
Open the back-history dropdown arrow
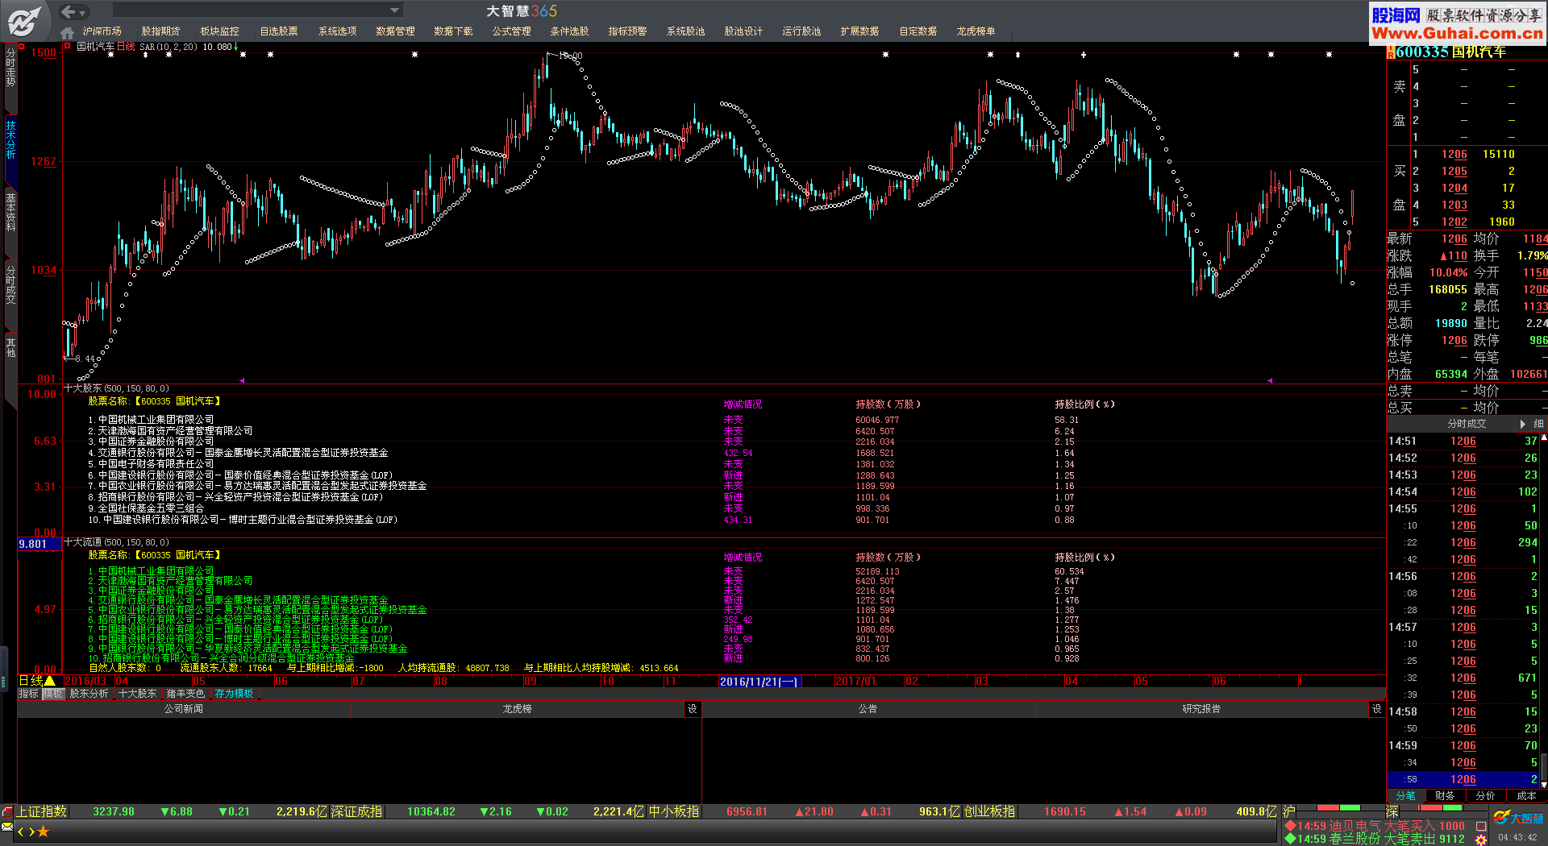[x=82, y=13]
